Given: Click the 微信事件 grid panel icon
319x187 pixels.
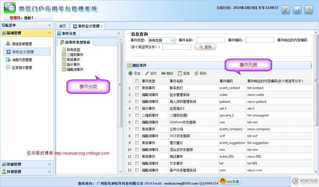Looking at the screenshot, I should (129, 65).
